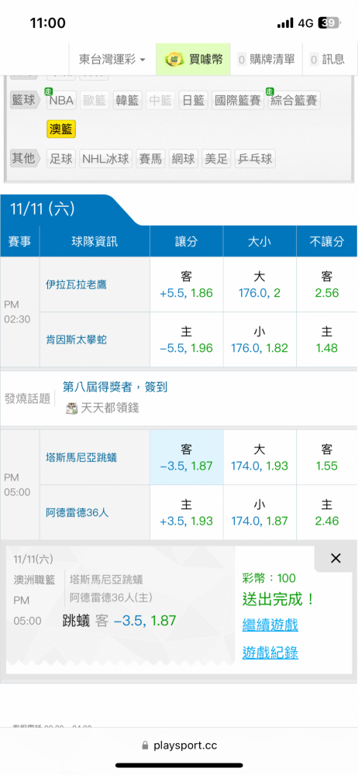Tap the 天天都領錢 promo icon link

[102, 408]
